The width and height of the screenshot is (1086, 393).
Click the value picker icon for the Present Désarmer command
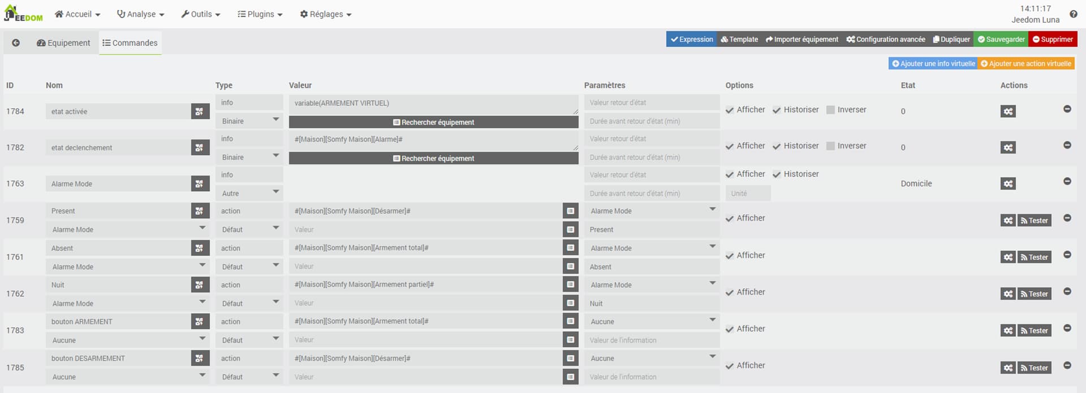click(570, 211)
